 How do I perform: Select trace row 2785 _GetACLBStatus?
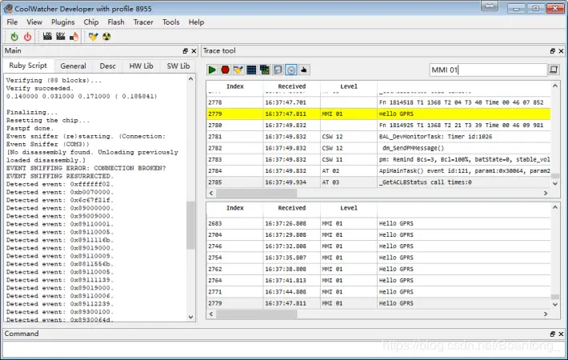[378, 182]
